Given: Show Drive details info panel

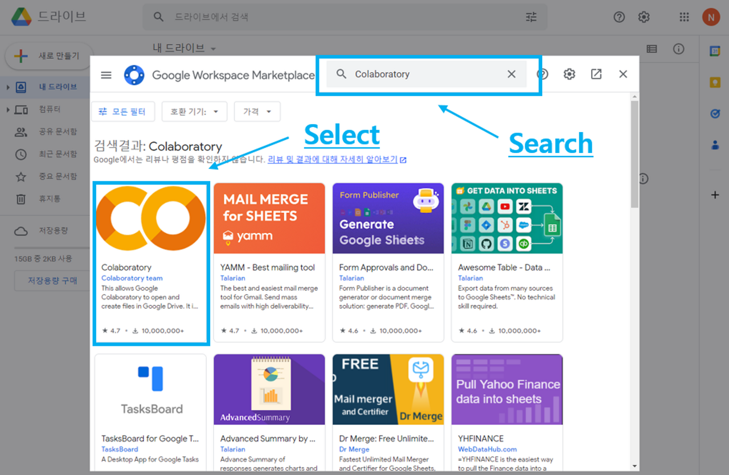Looking at the screenshot, I should click(x=678, y=49).
